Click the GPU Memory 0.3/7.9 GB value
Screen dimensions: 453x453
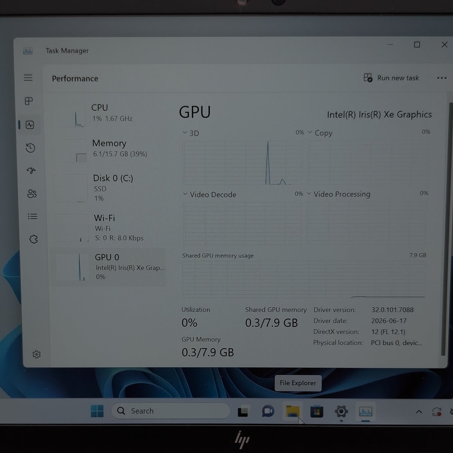click(x=208, y=353)
